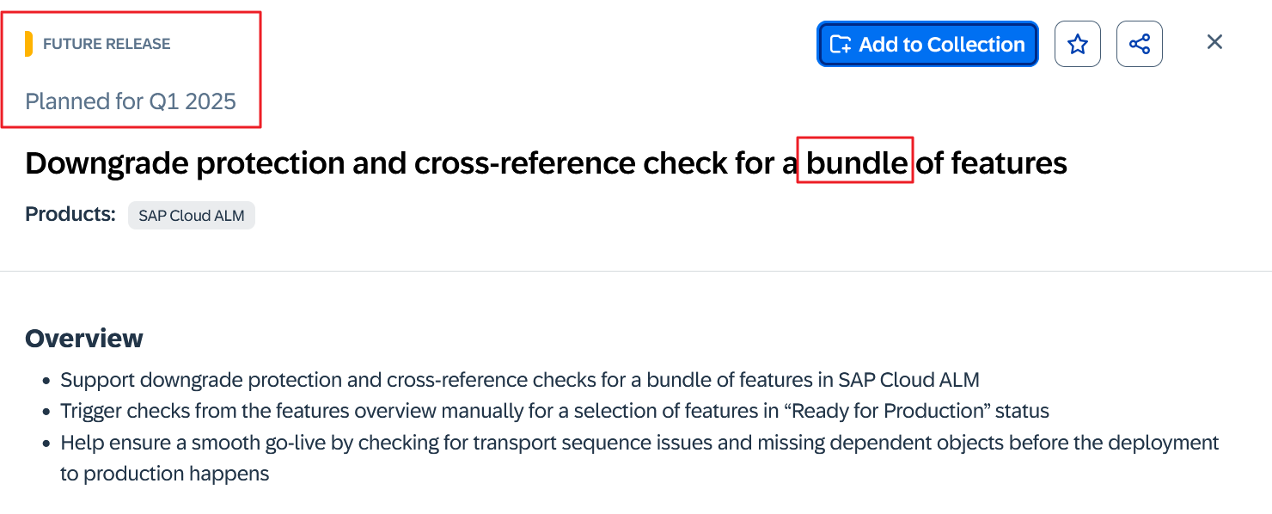Click the orange release status indicator
The height and width of the screenshot is (514, 1272).
(29, 44)
